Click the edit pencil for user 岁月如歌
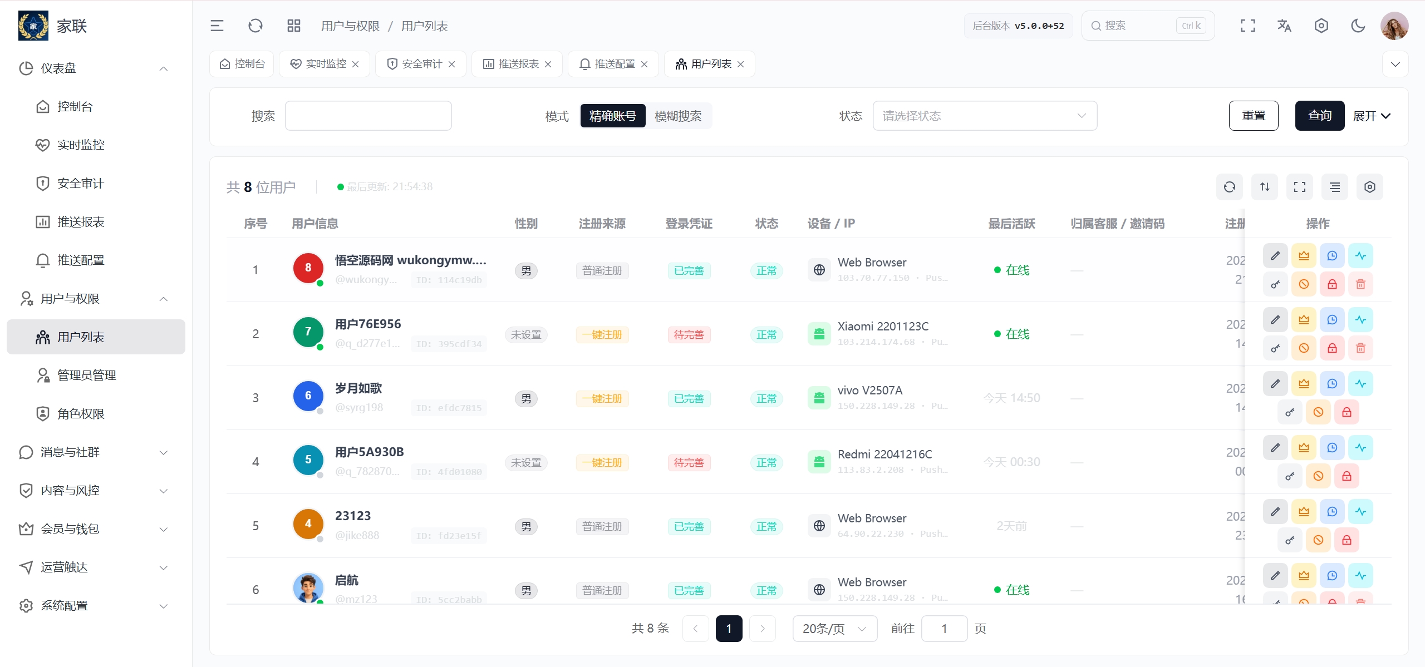 click(x=1275, y=384)
